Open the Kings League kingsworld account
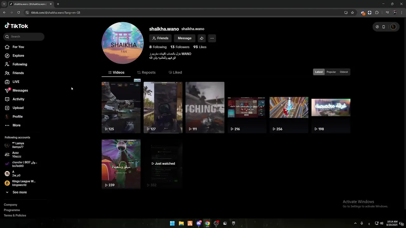Image resolution: width=406 pixels, height=228 pixels. click(21, 183)
